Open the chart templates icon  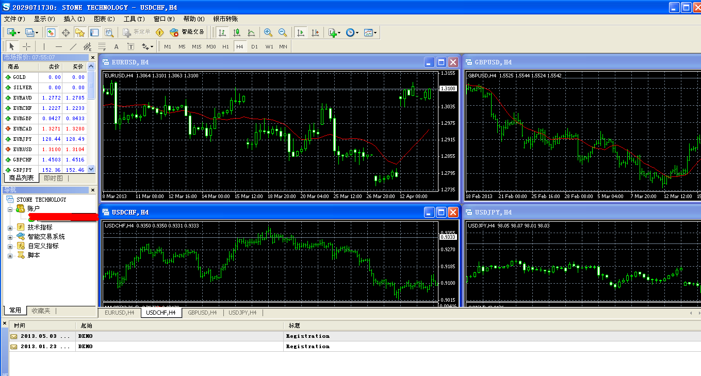click(x=368, y=32)
